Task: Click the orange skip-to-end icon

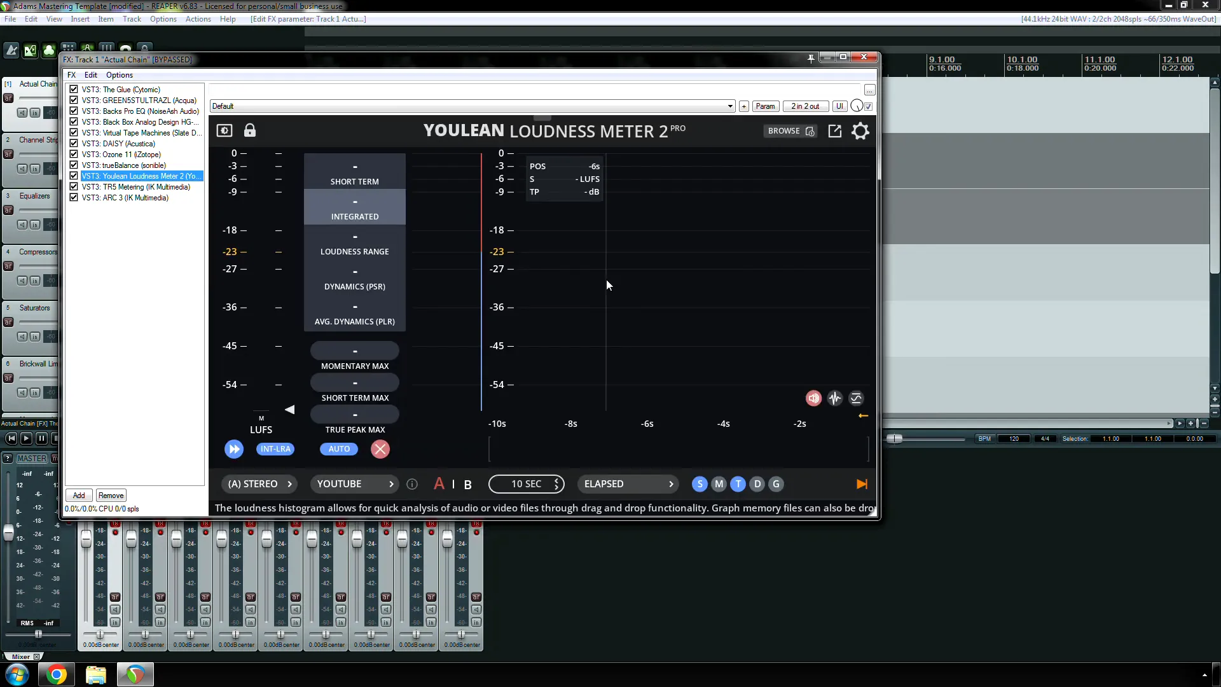Action: tap(862, 484)
